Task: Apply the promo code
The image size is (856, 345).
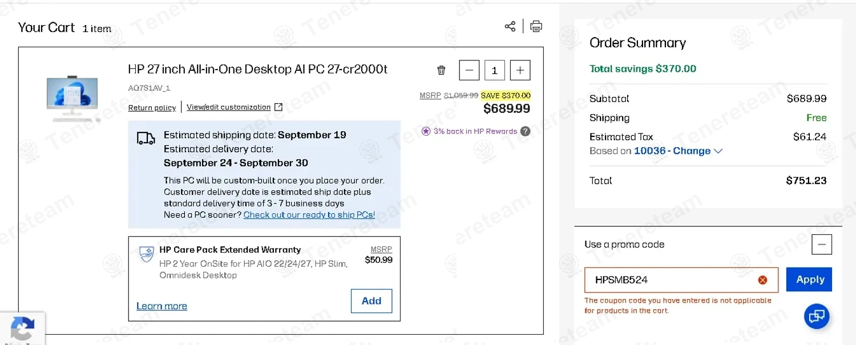Action: 809,279
